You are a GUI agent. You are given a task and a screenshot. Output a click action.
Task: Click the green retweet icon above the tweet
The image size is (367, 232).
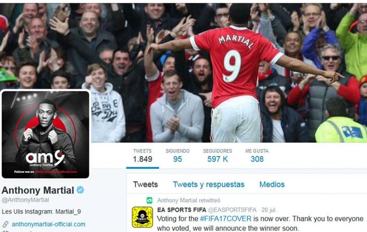click(150, 200)
